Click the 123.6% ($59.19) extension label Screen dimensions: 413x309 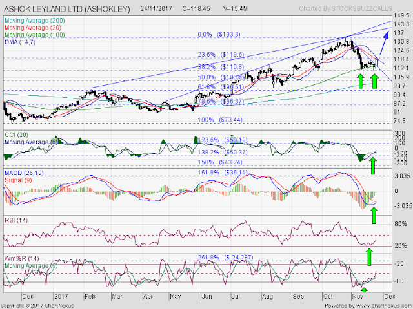223,140
